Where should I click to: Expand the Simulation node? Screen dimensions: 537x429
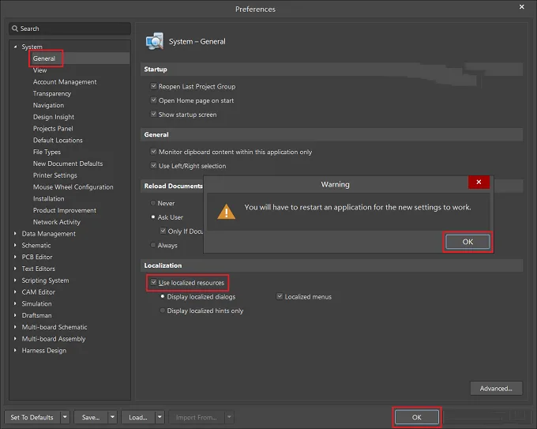click(15, 303)
